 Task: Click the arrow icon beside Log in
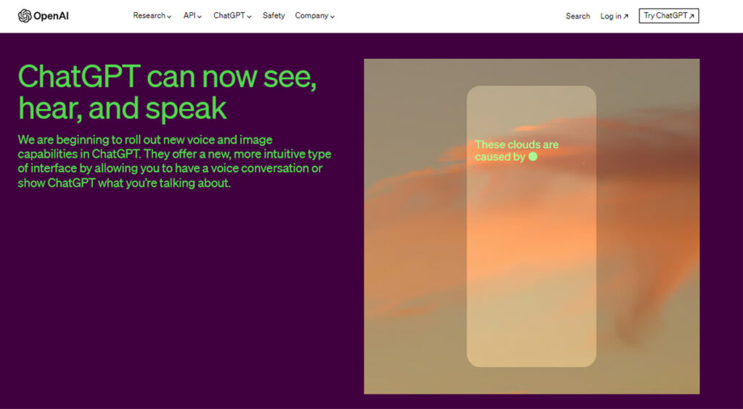625,17
